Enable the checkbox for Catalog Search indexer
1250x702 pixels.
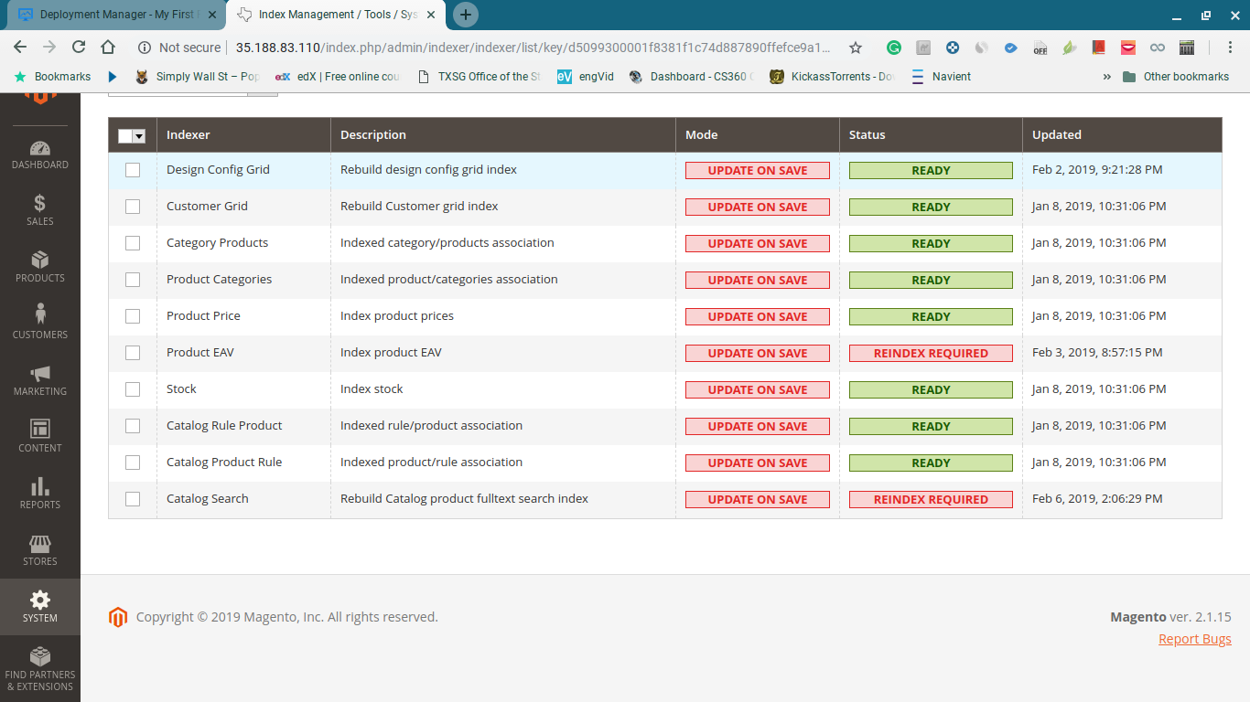click(x=133, y=499)
